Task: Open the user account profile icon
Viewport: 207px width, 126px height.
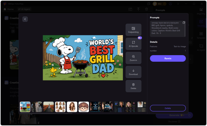Action: [170, 4]
